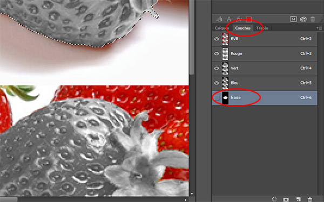
Task: Click the vertical scrollbar down arrow
Action: [x=192, y=194]
